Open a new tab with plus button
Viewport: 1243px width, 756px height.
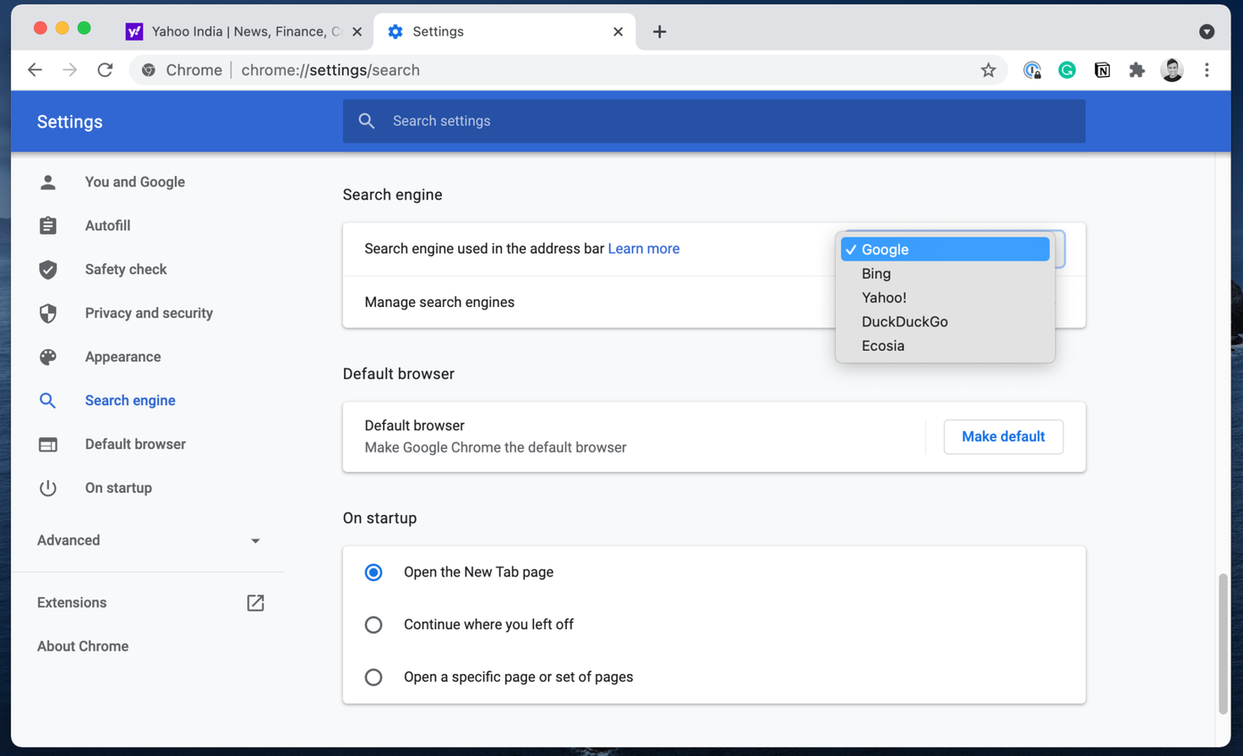659,31
